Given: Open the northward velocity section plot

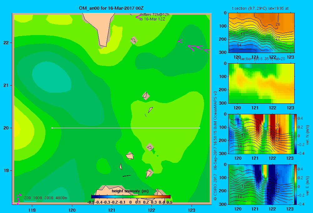Looking at the screenshot, I should pos(261,134).
